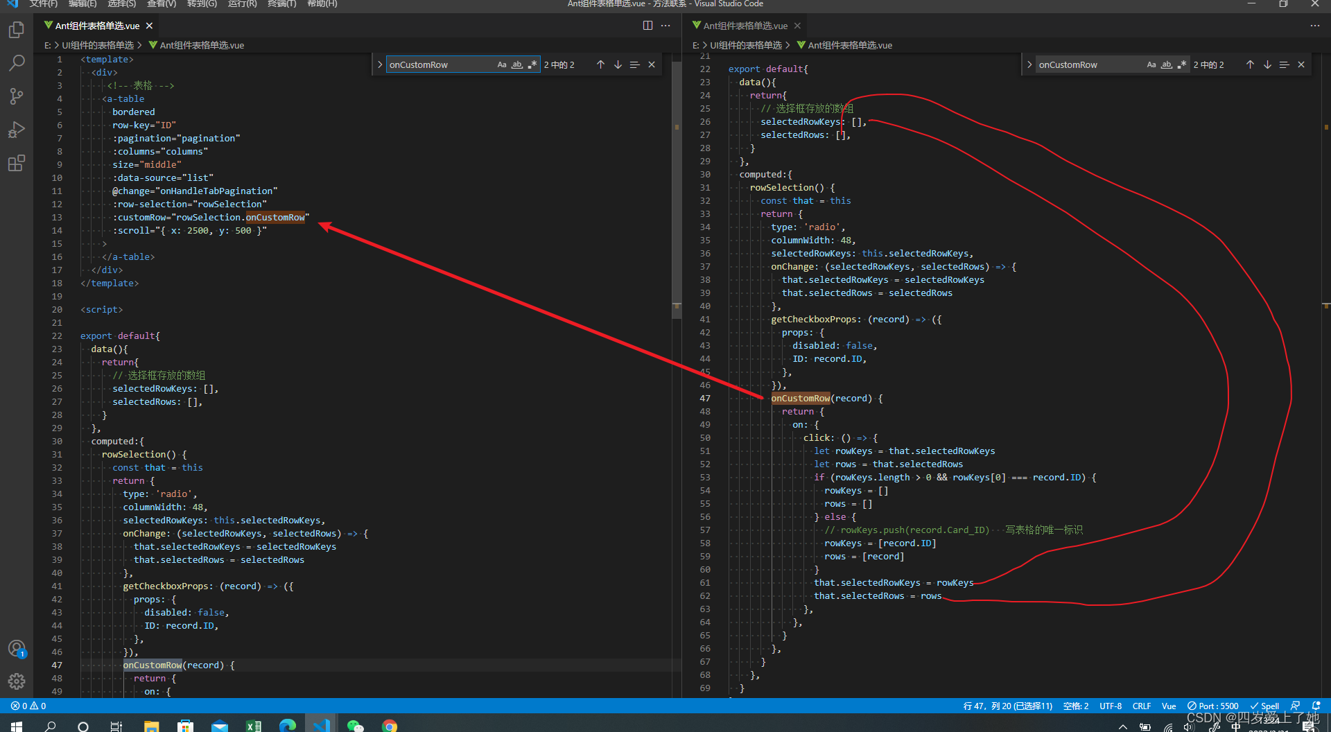Toggle find in selection in left find widget
Screen dimensions: 1331x732
634,64
